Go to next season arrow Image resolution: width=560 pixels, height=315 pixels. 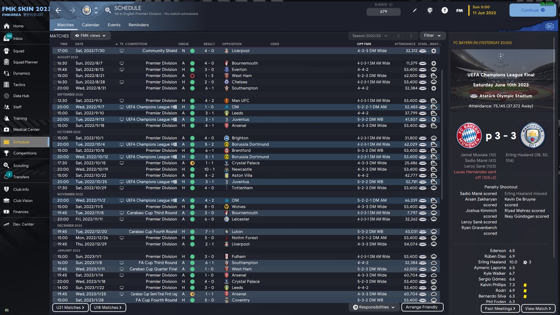click(x=411, y=35)
